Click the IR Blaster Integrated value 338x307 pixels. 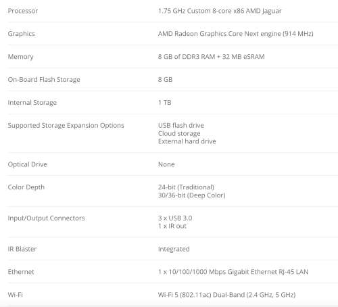(x=174, y=249)
